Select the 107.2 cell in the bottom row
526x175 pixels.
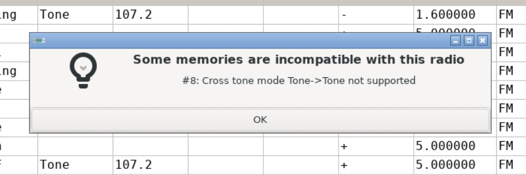tap(150, 165)
